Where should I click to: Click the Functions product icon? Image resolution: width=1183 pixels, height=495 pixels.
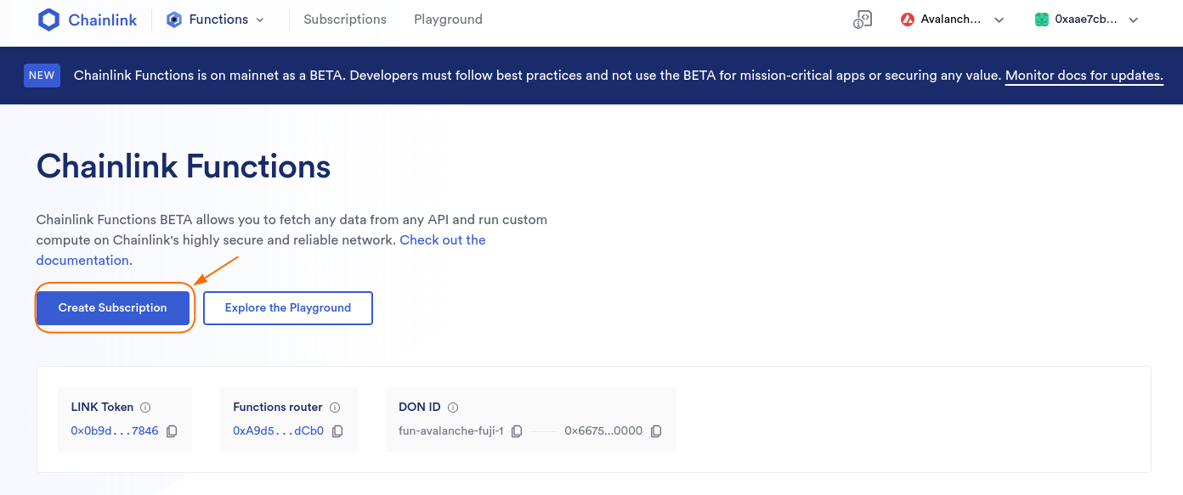coord(174,20)
